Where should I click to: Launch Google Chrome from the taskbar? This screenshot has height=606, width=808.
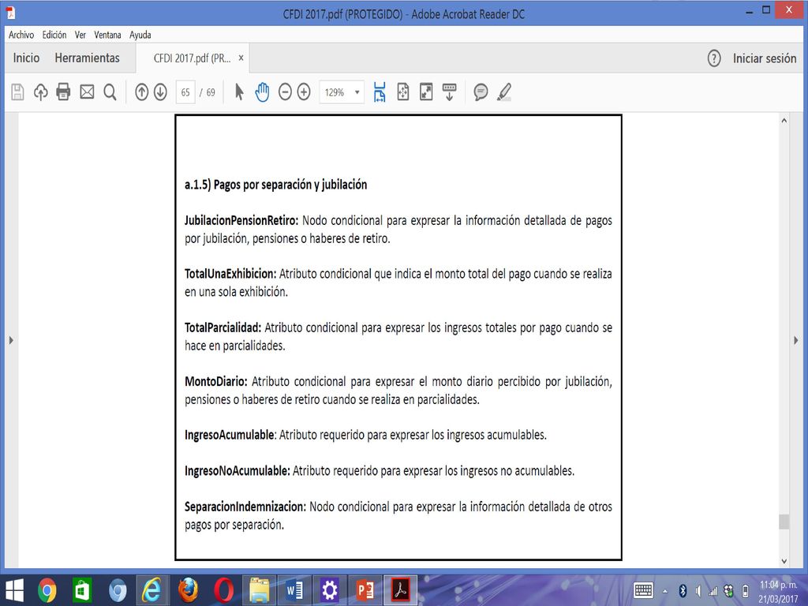point(47,590)
